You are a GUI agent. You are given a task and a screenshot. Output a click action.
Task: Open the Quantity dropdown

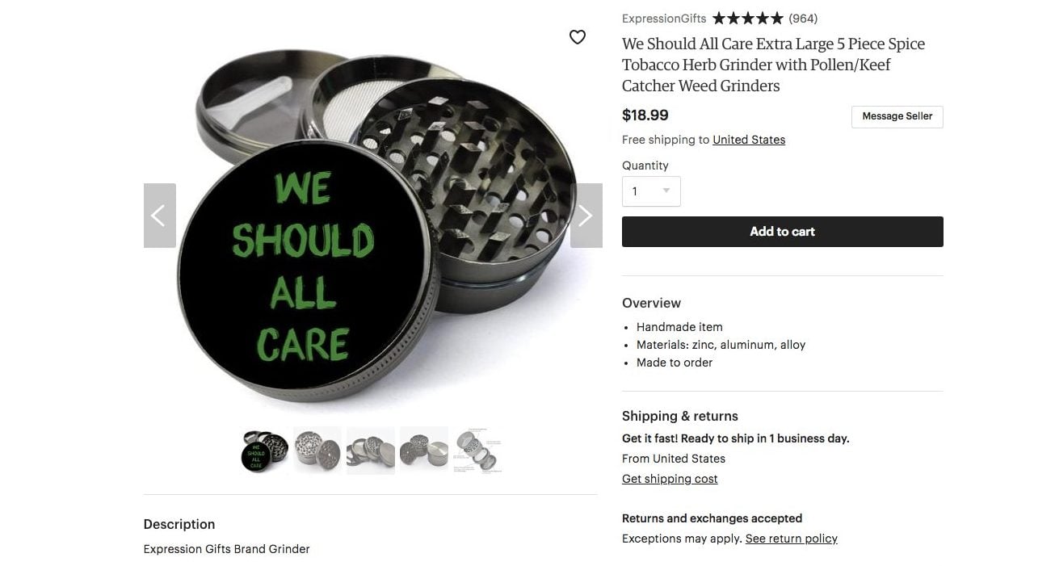651,191
